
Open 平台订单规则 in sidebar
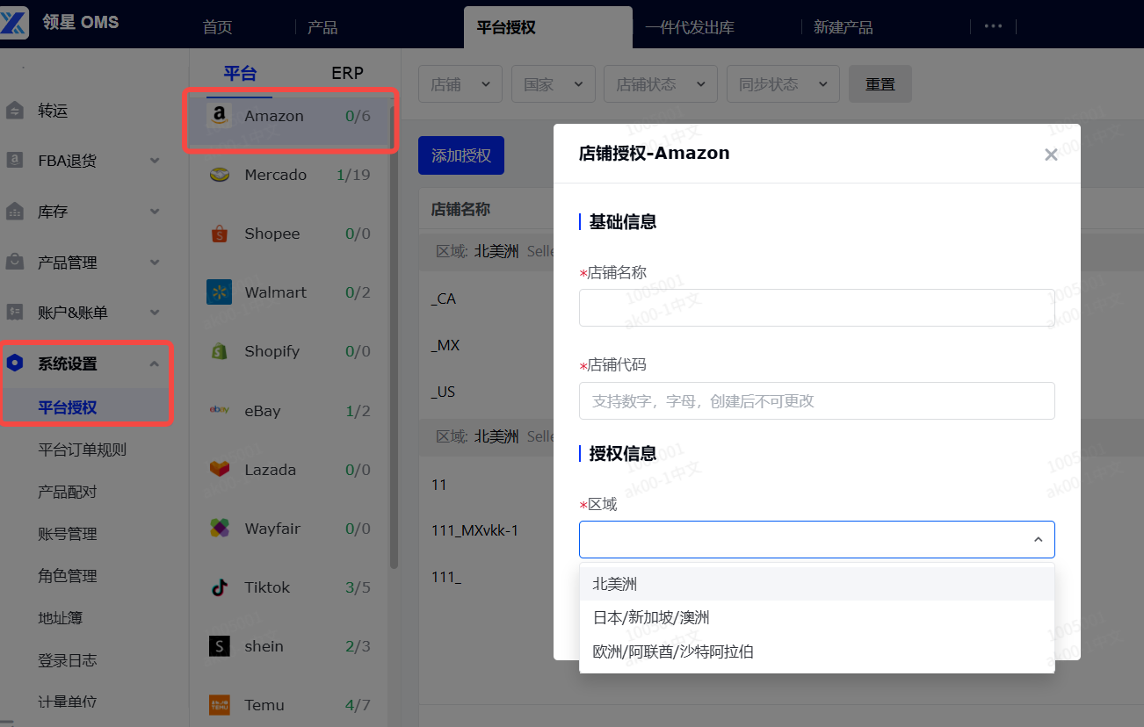coord(83,450)
